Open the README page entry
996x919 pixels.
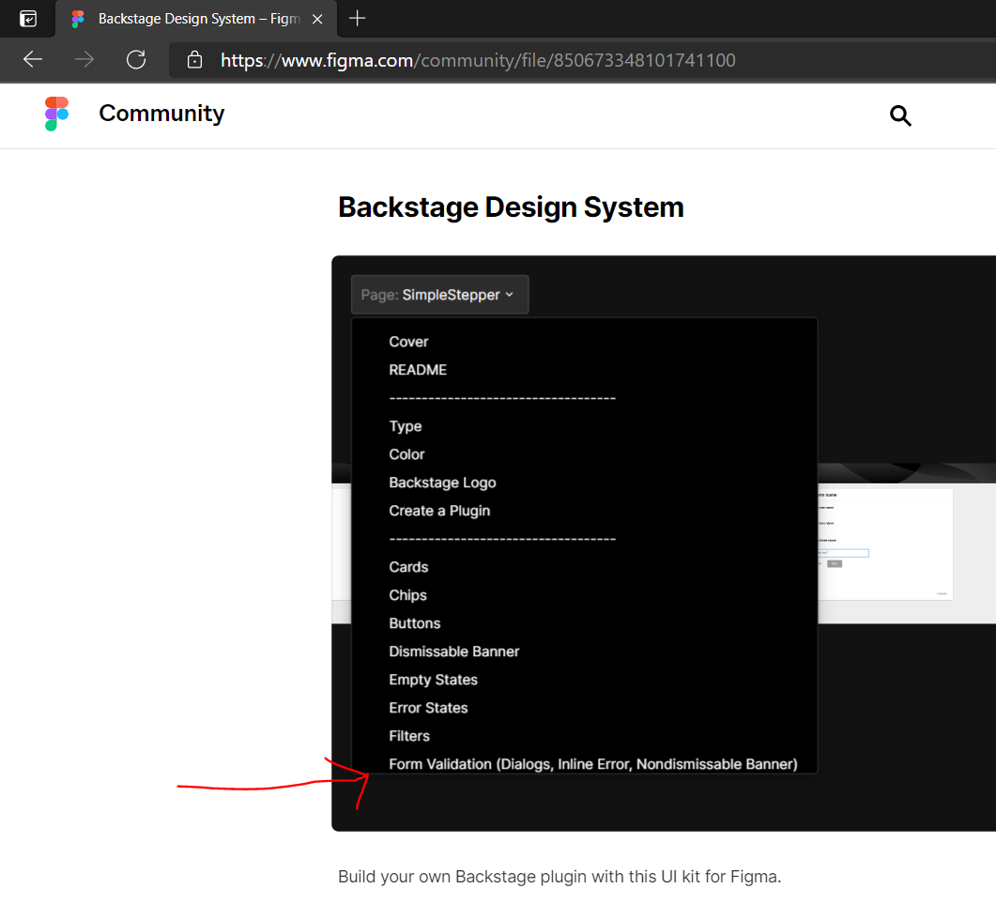point(417,369)
